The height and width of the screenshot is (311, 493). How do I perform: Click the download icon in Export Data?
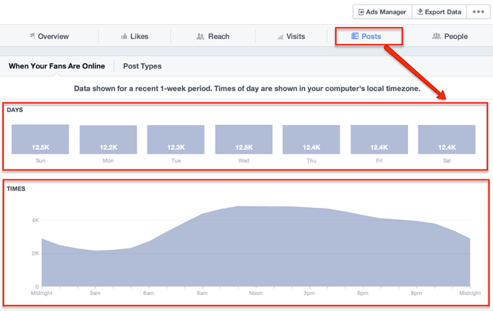coord(420,12)
